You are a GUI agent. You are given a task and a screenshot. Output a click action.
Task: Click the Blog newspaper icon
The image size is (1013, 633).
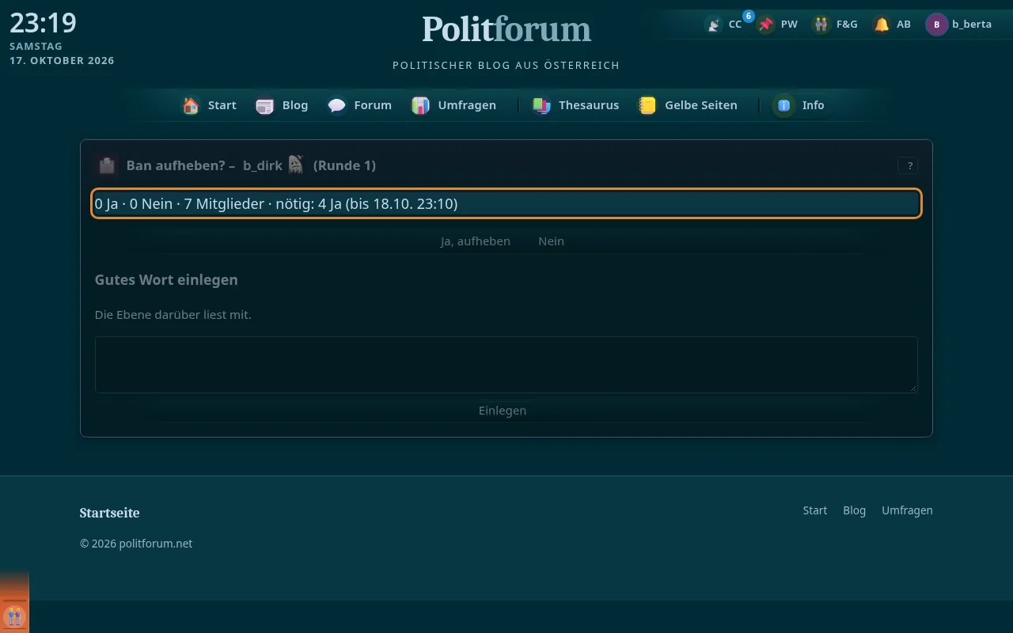click(x=264, y=105)
